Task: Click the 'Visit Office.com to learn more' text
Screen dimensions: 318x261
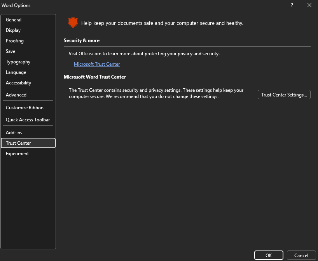Action: coord(144,54)
